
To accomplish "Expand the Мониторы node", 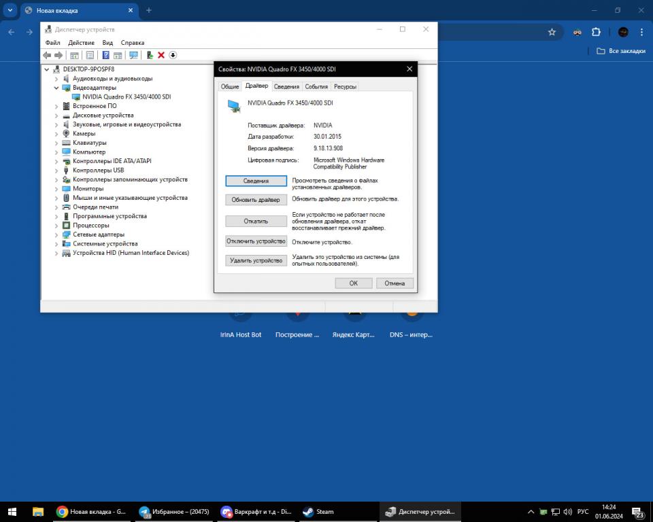I will [56, 188].
